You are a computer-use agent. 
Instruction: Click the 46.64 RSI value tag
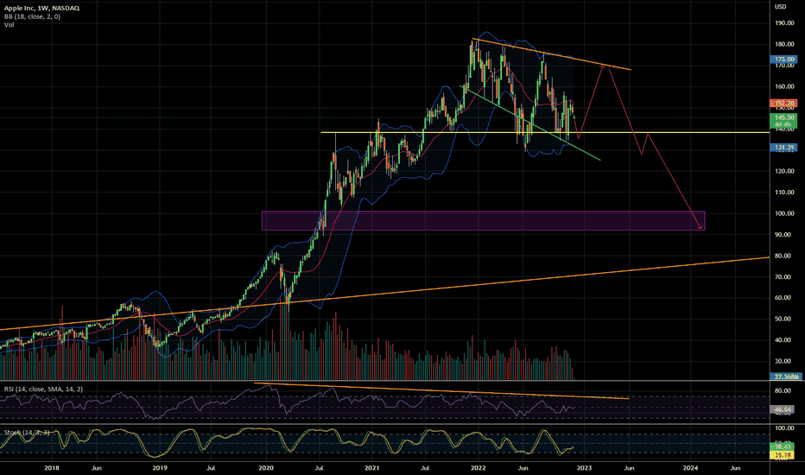[784, 409]
